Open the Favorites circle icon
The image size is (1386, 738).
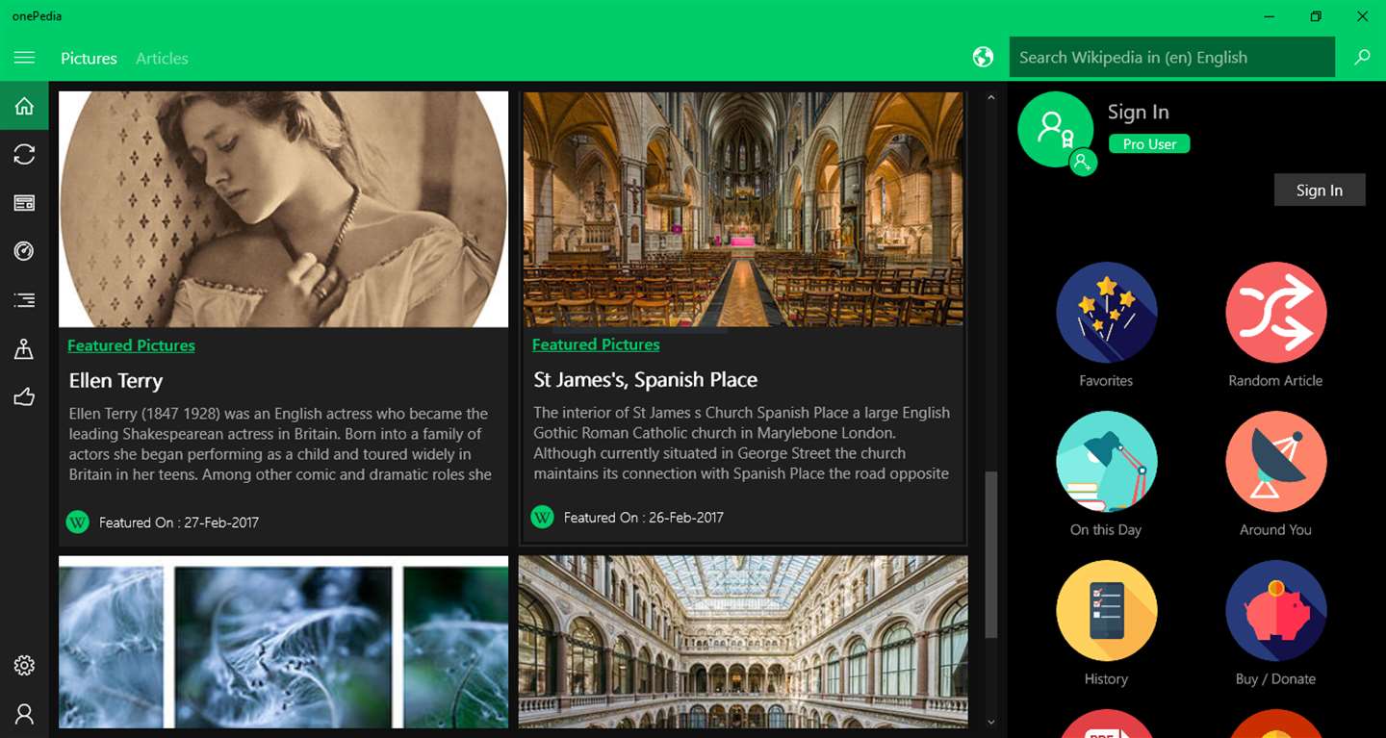tap(1106, 312)
